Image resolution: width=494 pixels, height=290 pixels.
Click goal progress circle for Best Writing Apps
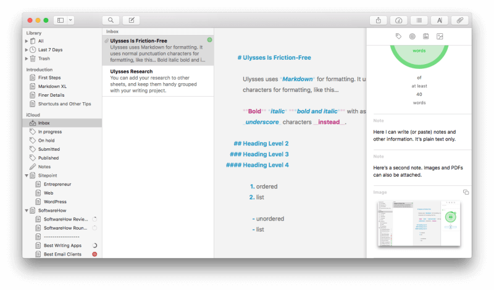coord(94,246)
